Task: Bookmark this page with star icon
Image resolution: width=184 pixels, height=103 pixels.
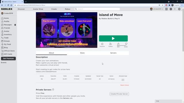Action: click(x=162, y=5)
